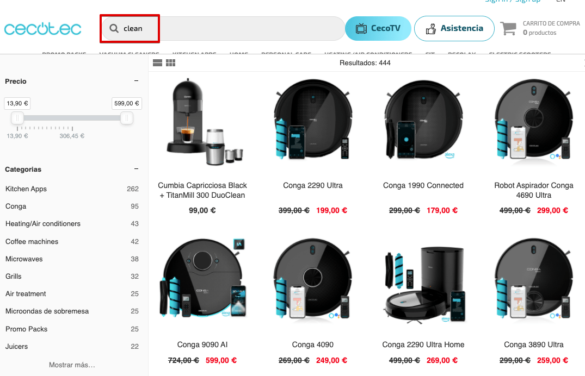Click the search magnifier icon
Image resolution: width=585 pixels, height=376 pixels.
114,29
